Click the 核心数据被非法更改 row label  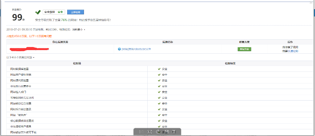click(22, 121)
